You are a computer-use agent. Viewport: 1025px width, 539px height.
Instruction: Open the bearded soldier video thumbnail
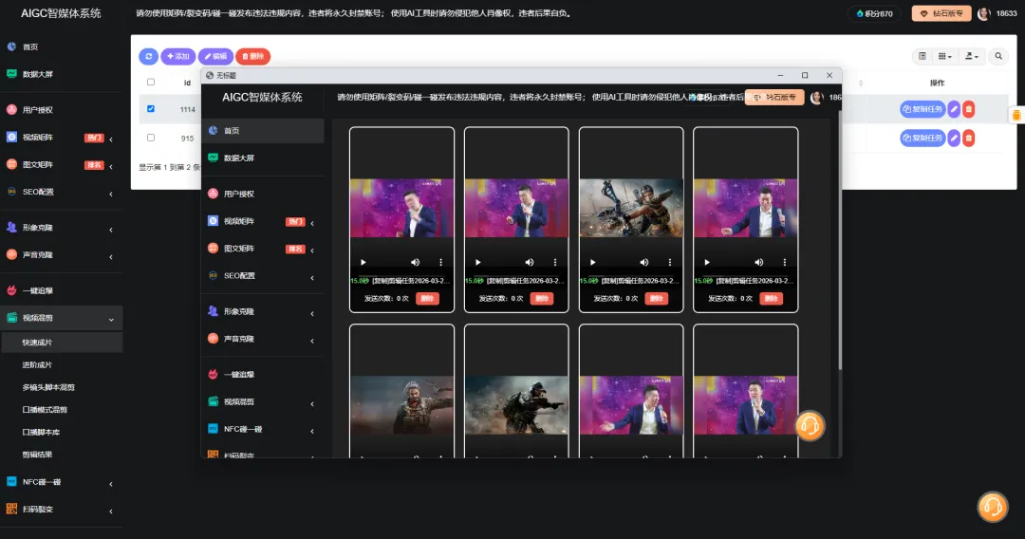coord(401,405)
